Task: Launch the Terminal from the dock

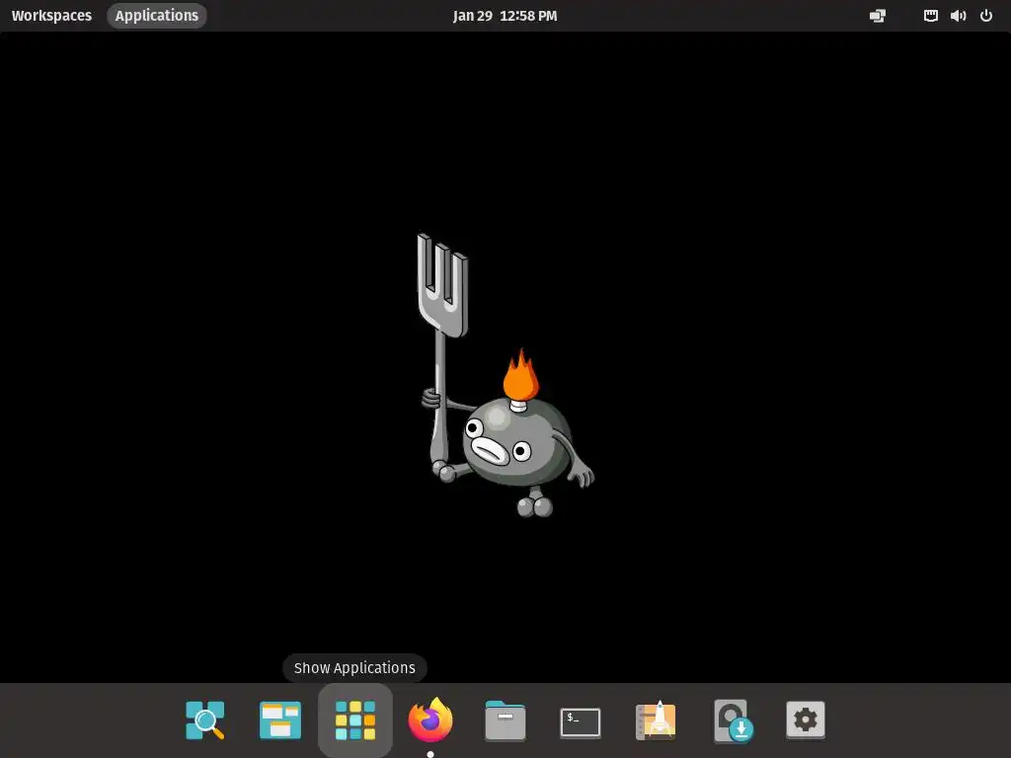Action: pyautogui.click(x=581, y=721)
